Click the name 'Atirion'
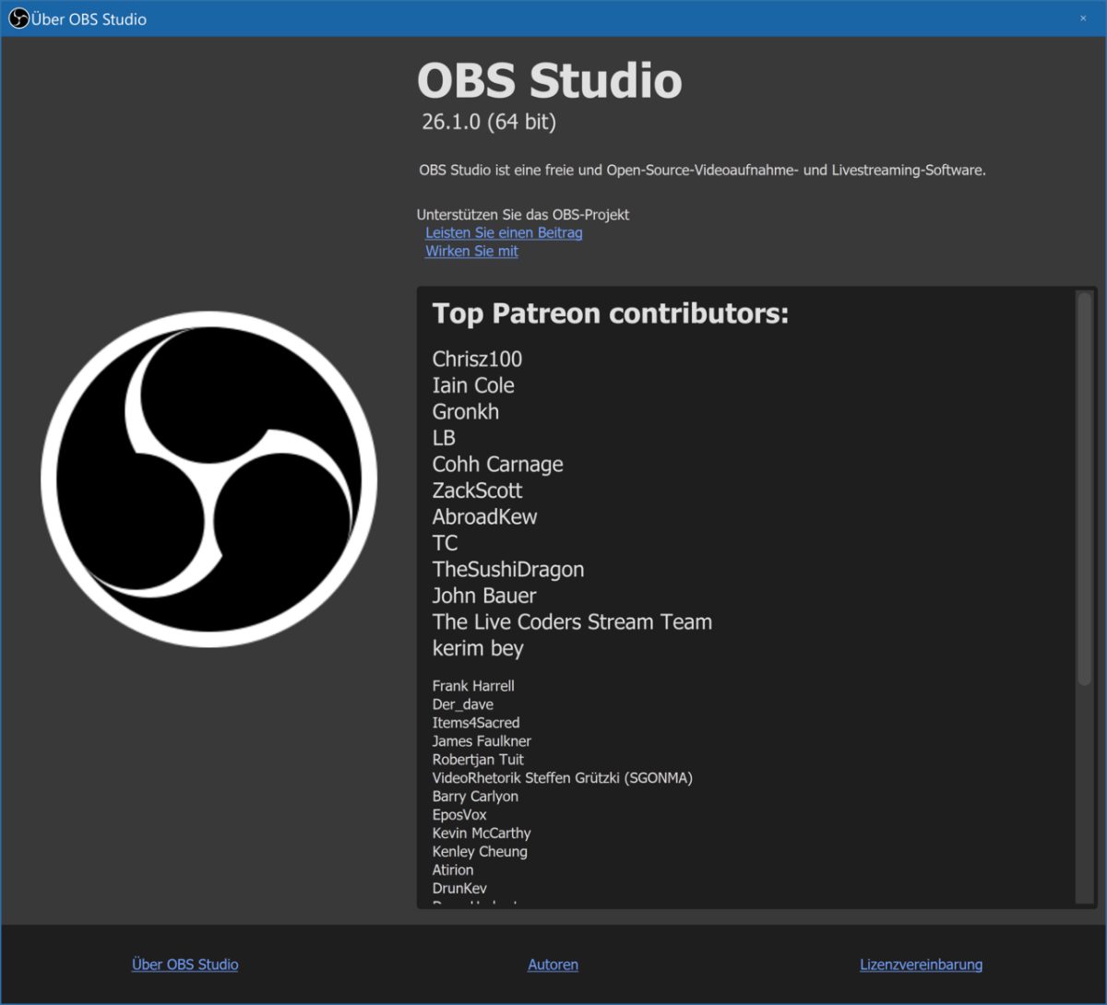1107x1005 pixels. 453,870
